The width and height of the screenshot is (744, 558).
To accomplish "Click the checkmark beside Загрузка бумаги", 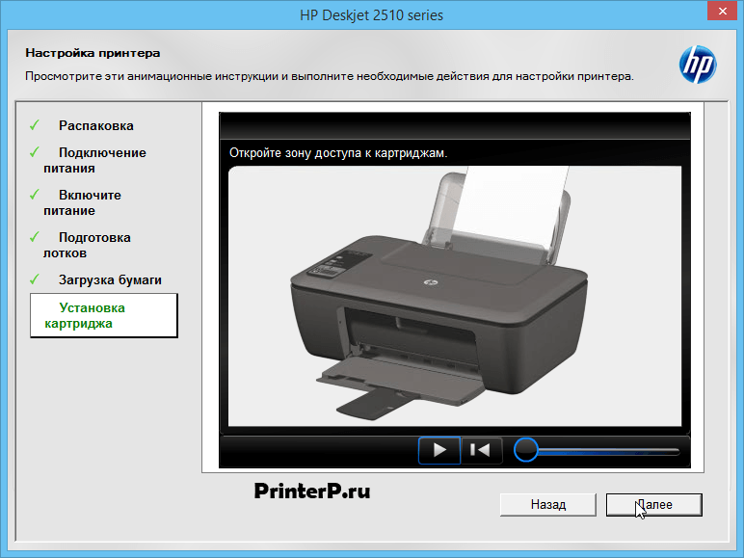I will pos(34,279).
